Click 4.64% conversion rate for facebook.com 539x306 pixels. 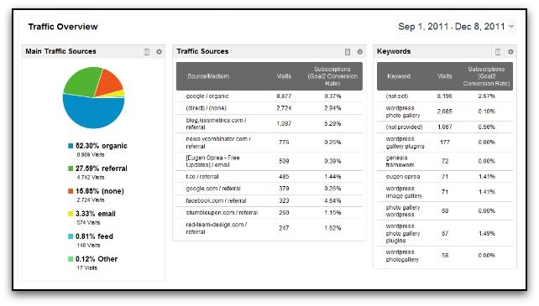click(x=332, y=200)
